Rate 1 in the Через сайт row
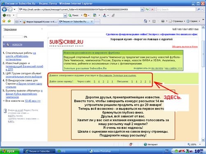The image size is (206, 154). [x=112, y=81]
